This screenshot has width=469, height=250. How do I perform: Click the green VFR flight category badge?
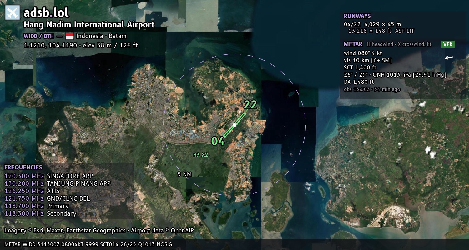tap(448, 44)
